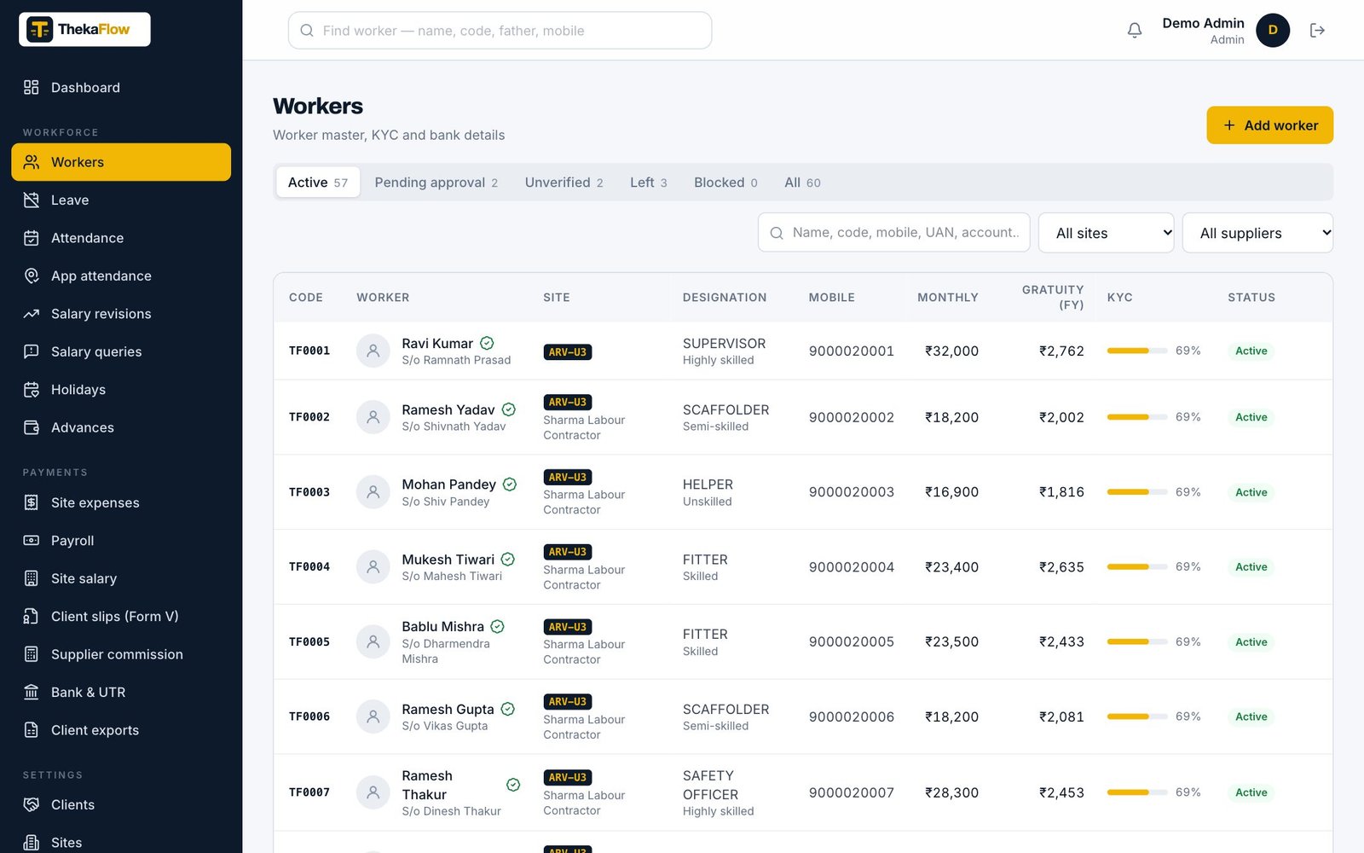
Task: Click KYC progress bar for TF0004
Action: pos(1136,567)
